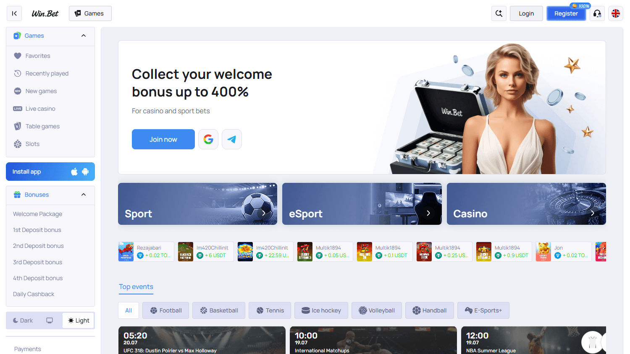Open the Casino banner card

tap(526, 204)
